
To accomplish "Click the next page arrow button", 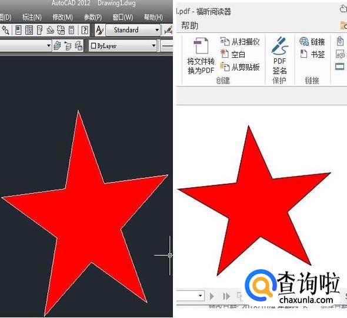I will [212, 296].
